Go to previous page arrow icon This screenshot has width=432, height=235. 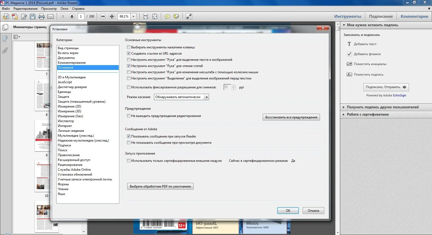point(63,16)
